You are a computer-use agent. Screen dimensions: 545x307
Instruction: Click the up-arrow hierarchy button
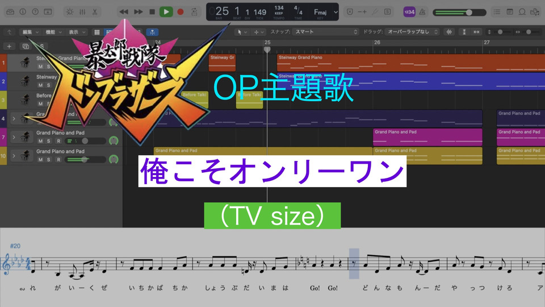click(10, 32)
